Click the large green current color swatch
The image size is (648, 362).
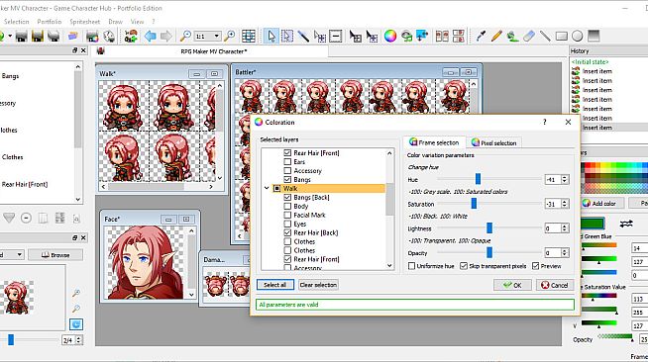tap(593, 224)
